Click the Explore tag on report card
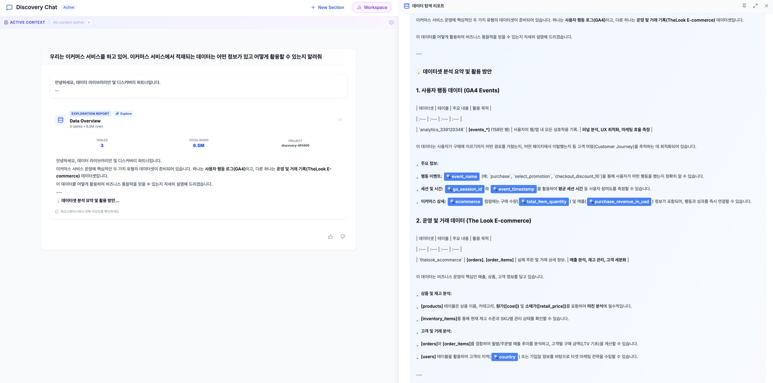 pyautogui.click(x=124, y=114)
